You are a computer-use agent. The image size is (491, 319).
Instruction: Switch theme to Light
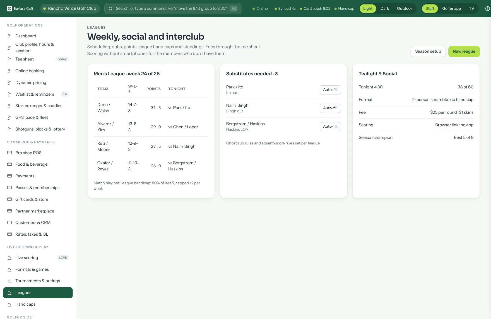coord(368,9)
